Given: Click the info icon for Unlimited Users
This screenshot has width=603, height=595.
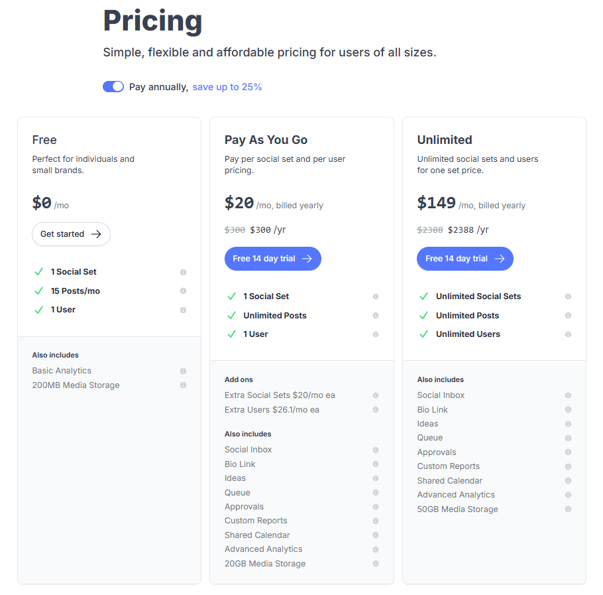Looking at the screenshot, I should coord(568,334).
